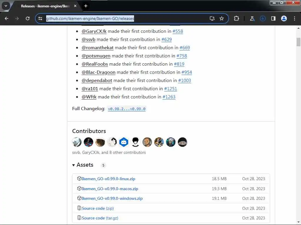This screenshot has height=225, width=301.
Task: Click the page vertical scrollbar thumb
Action: click(x=298, y=42)
